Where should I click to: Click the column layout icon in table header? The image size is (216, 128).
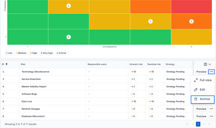pos(205,64)
